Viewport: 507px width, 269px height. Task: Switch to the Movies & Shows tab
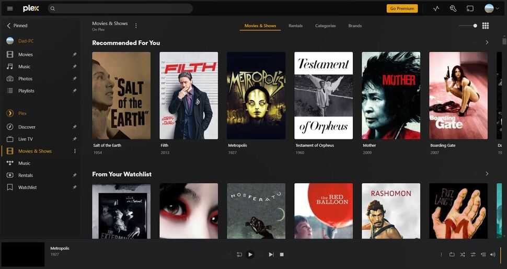click(x=260, y=26)
